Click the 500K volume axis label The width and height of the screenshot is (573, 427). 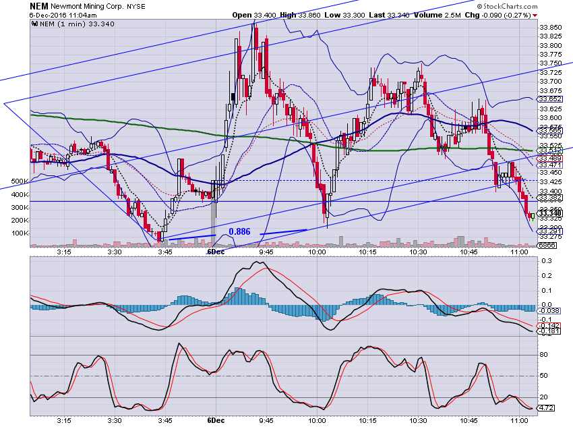tap(20, 181)
